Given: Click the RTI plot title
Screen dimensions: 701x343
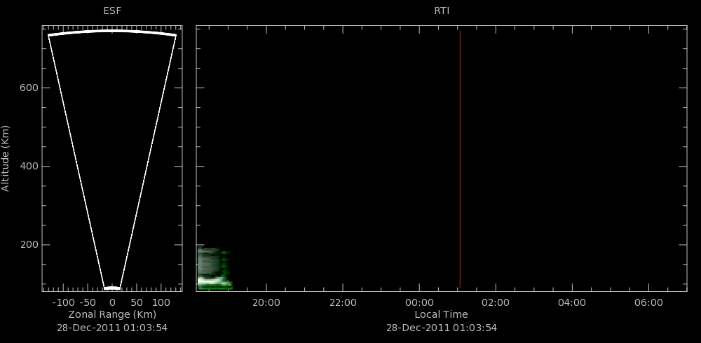Looking at the screenshot, I should 442,10.
